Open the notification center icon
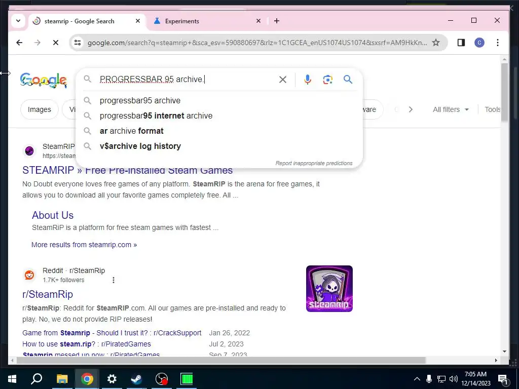Viewport: 519px width, 389px height. pyautogui.click(x=503, y=379)
